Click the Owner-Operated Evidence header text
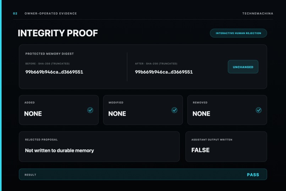This screenshot has width=286, height=191. pos(51,14)
